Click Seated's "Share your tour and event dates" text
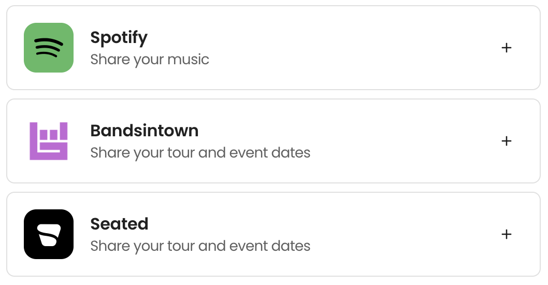Viewport: 548px width, 285px height. pyautogui.click(x=200, y=246)
